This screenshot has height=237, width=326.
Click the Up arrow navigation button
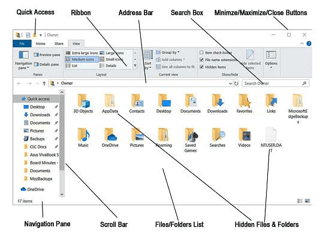pos(44,83)
